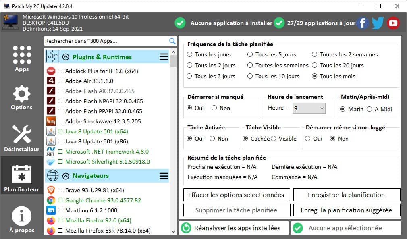Click the Mozilla Firefox 92.0 icon
This screenshot has width=407, height=239.
pos(51,220)
